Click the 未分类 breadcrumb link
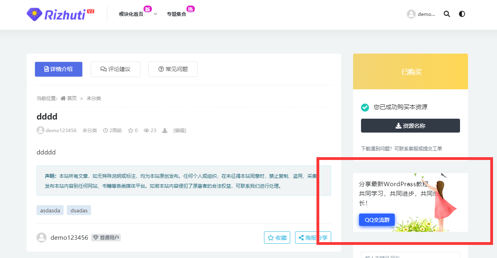 [x=94, y=98]
